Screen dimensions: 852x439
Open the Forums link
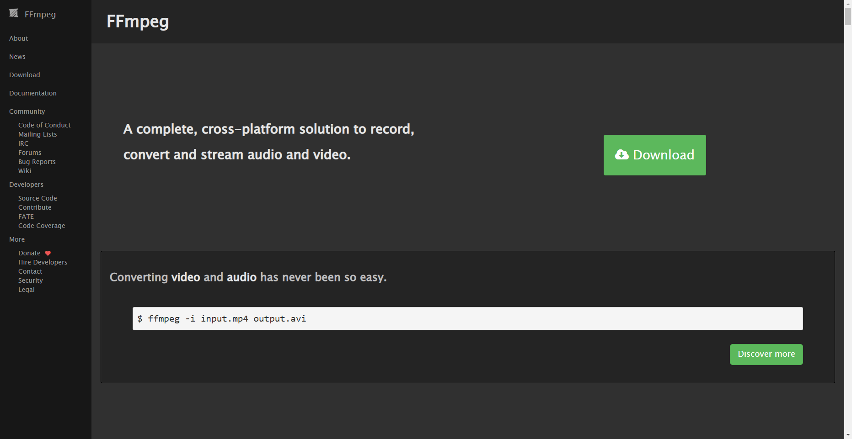pos(30,153)
